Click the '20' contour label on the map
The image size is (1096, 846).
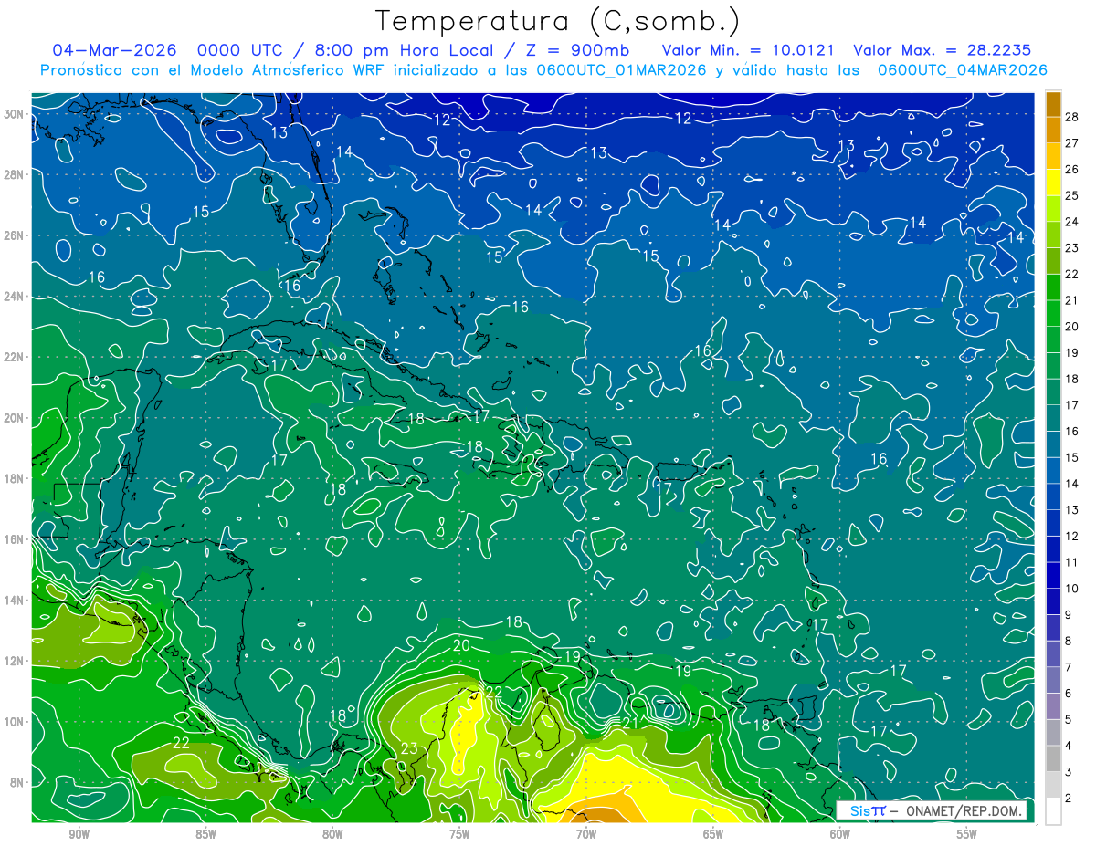[461, 645]
